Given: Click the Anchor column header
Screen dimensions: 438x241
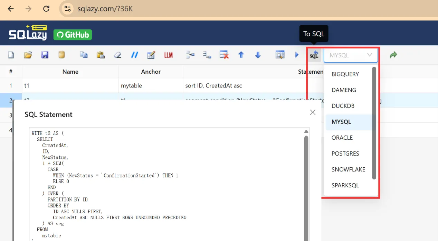Looking at the screenshot, I should click(151, 72).
